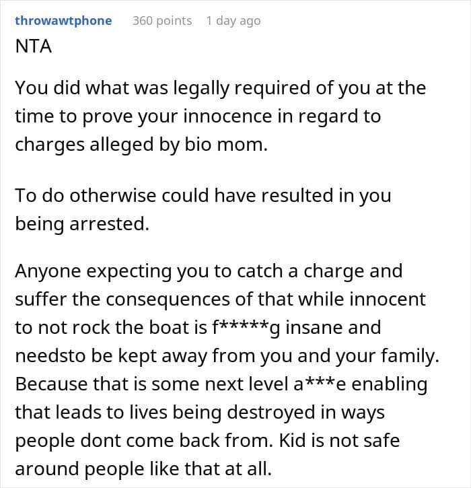Click the line people dont come back from
The image size is (471, 488).
point(144,441)
